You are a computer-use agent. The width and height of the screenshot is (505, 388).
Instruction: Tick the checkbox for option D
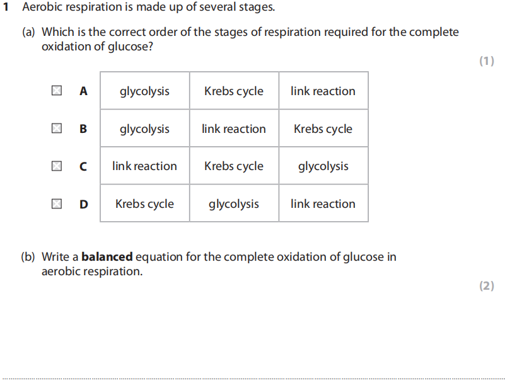click(x=57, y=204)
